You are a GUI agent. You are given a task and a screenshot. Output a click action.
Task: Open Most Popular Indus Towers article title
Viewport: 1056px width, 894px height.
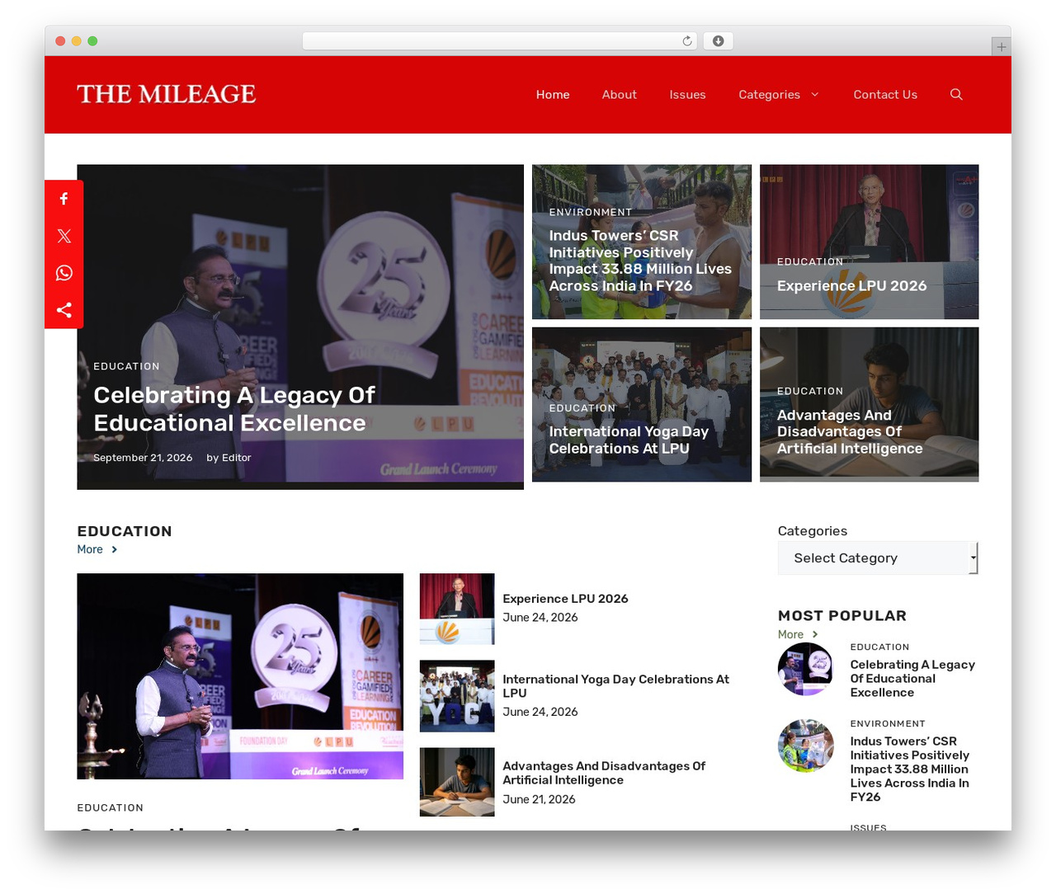[x=910, y=769]
